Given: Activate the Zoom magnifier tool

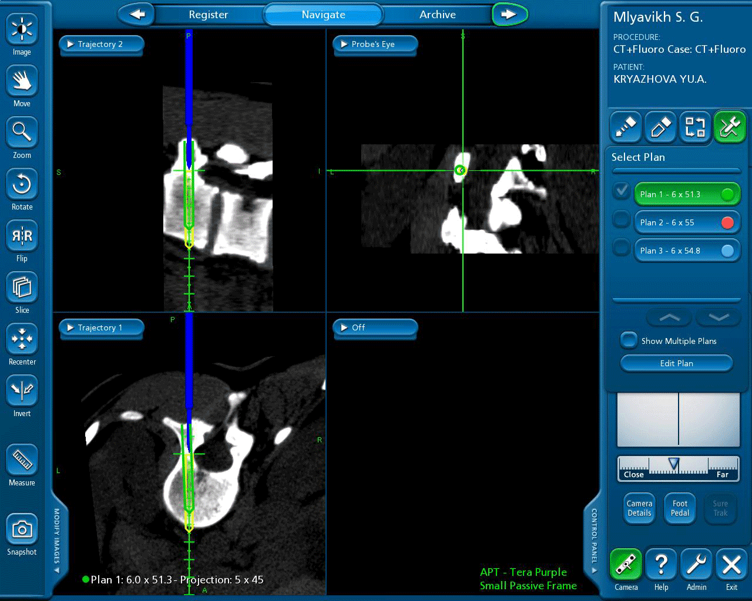Looking at the screenshot, I should click(22, 133).
